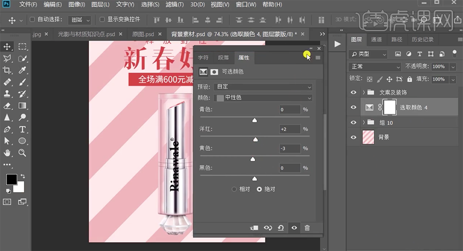Reset adjustment to defaults in Properties

281,228
